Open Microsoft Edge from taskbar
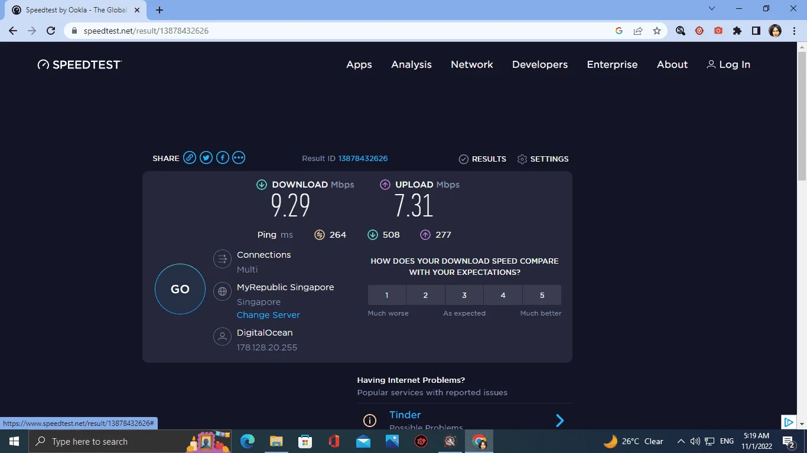Image resolution: width=807 pixels, height=453 pixels. [248, 441]
